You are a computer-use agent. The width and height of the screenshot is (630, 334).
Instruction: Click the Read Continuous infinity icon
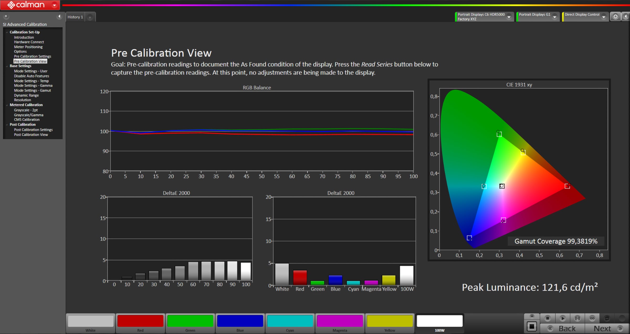click(592, 318)
